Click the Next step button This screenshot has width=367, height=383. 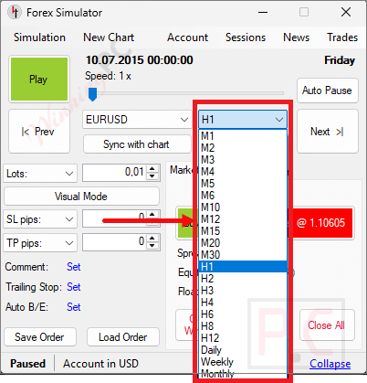pos(328,132)
